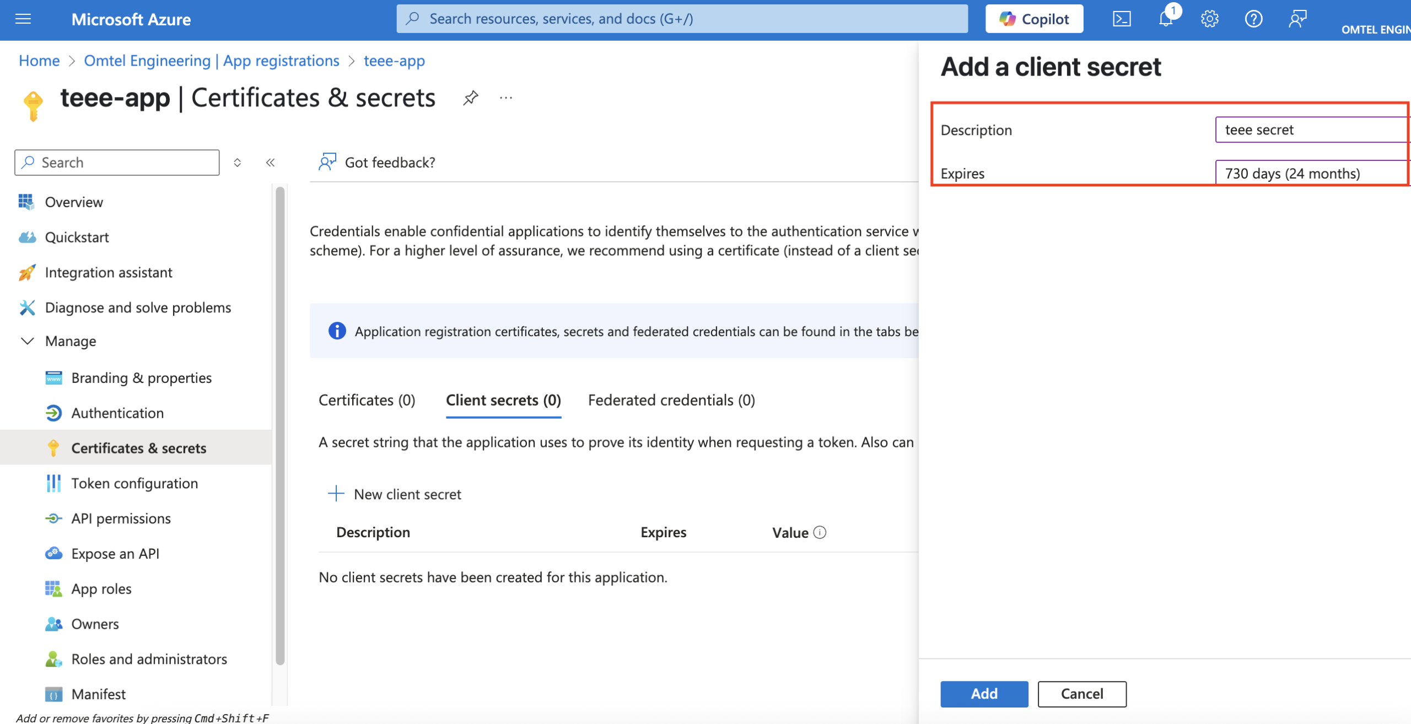Click the Token configuration bars icon
Screen dimensions: 1411x724
coord(53,483)
